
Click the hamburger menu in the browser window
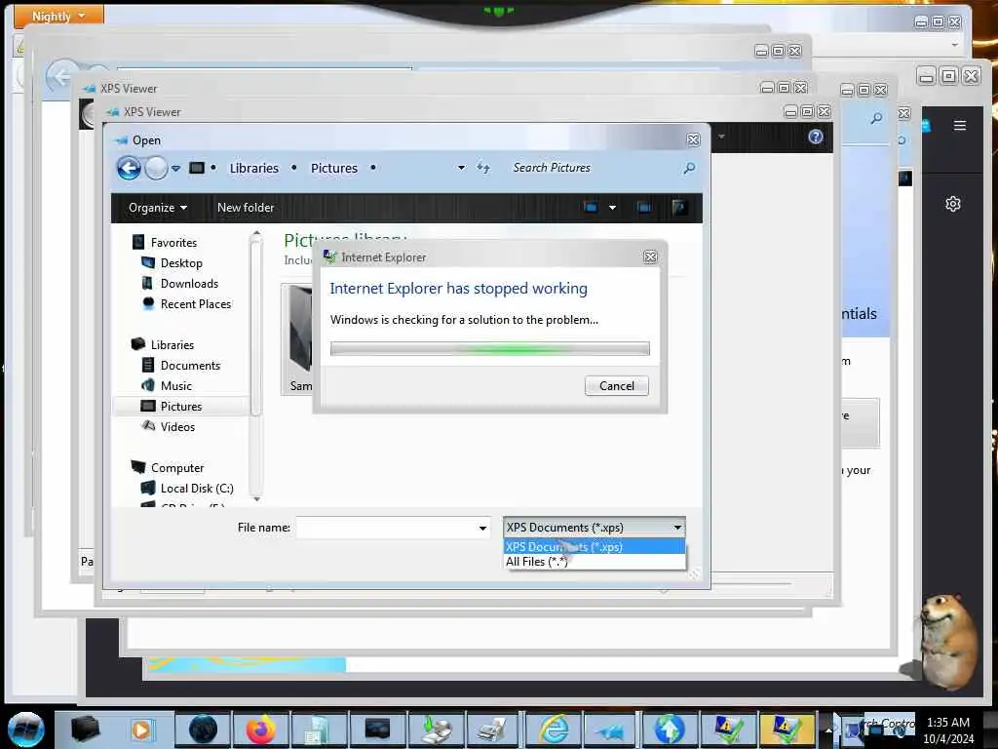(x=960, y=126)
